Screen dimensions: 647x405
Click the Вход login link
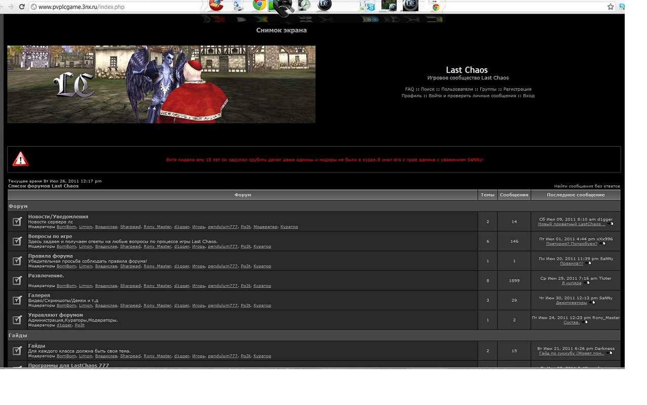tap(528, 96)
